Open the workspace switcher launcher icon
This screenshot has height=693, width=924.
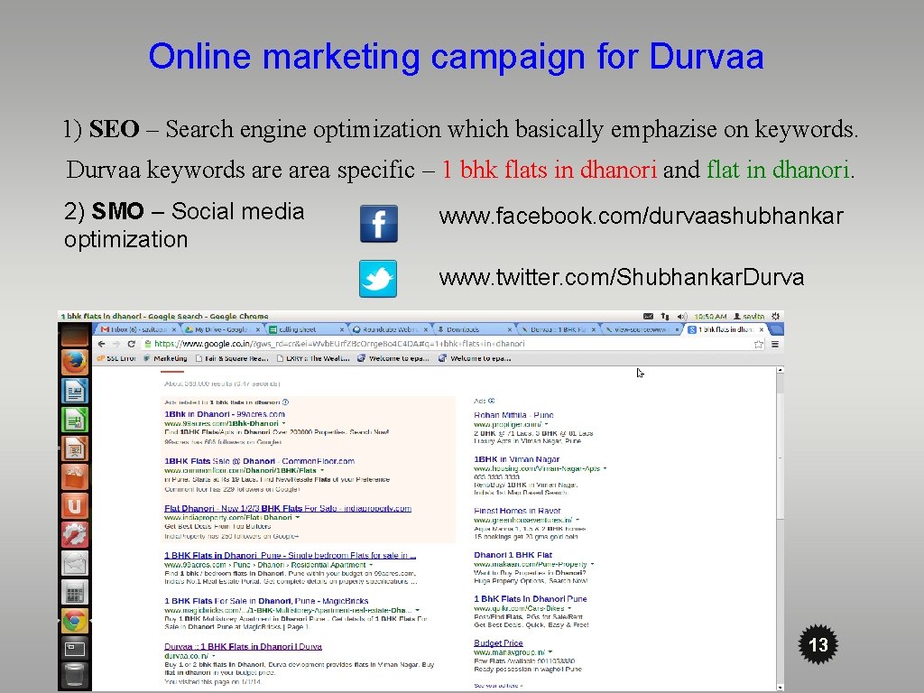click(x=75, y=650)
